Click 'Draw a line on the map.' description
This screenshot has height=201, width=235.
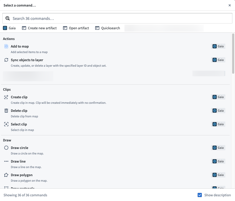(26, 167)
